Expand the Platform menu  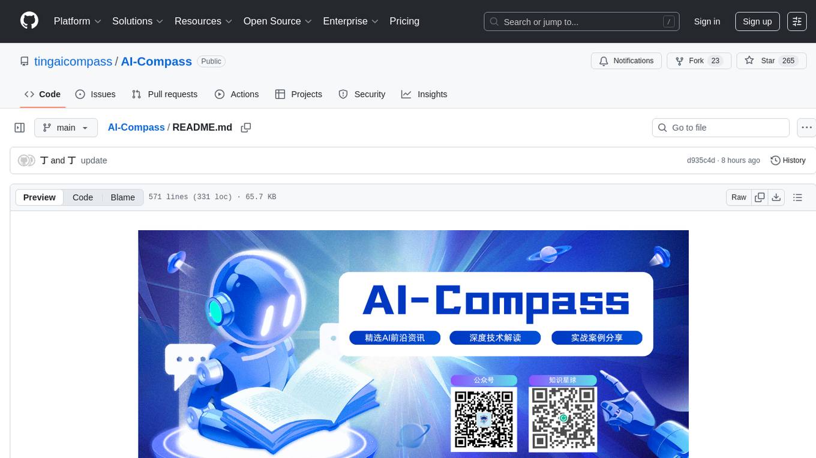pos(77,21)
